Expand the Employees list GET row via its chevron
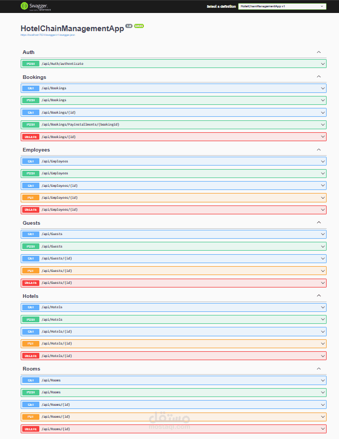 (323, 161)
